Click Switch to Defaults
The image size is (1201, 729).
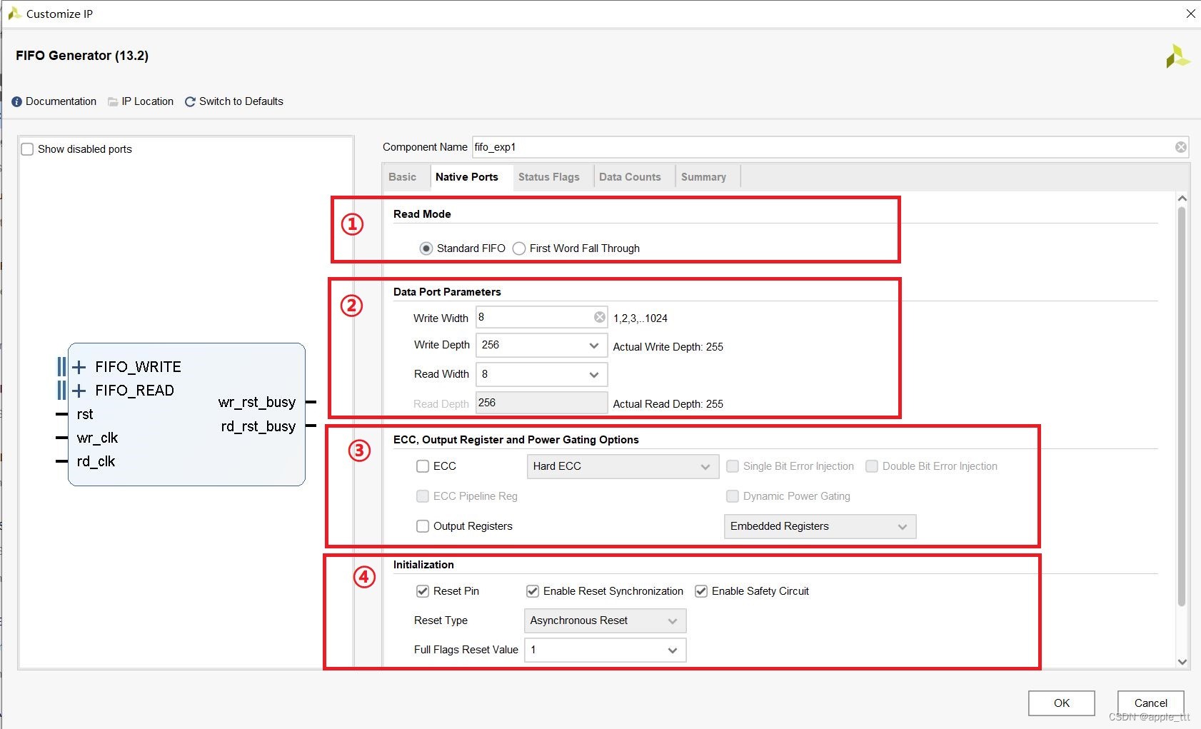(x=241, y=101)
